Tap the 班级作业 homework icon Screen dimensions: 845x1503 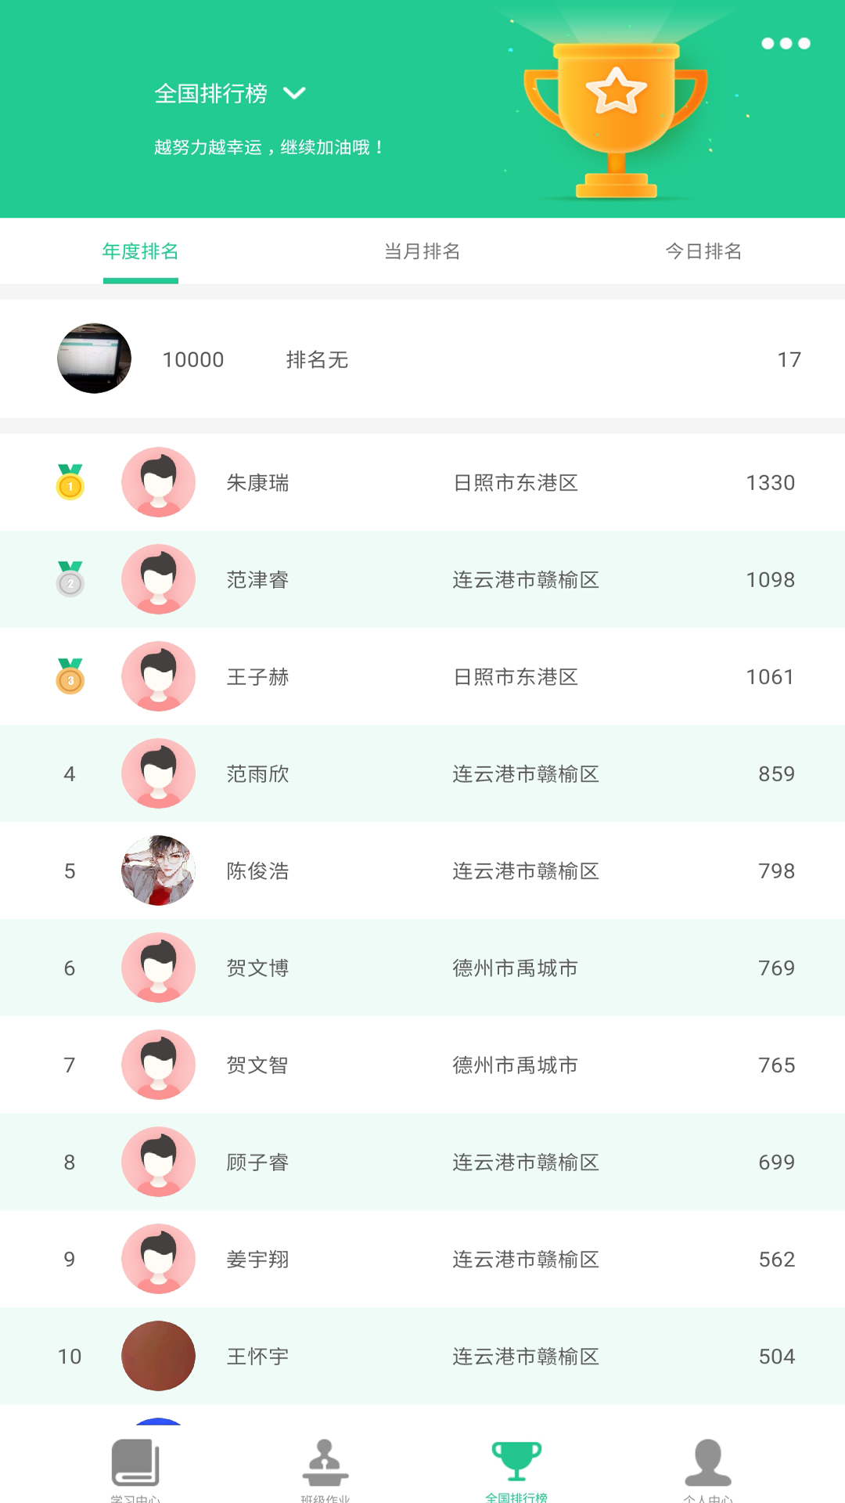(x=325, y=1464)
